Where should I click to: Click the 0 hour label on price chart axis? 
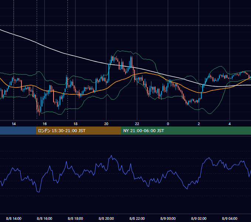click(x=168, y=124)
